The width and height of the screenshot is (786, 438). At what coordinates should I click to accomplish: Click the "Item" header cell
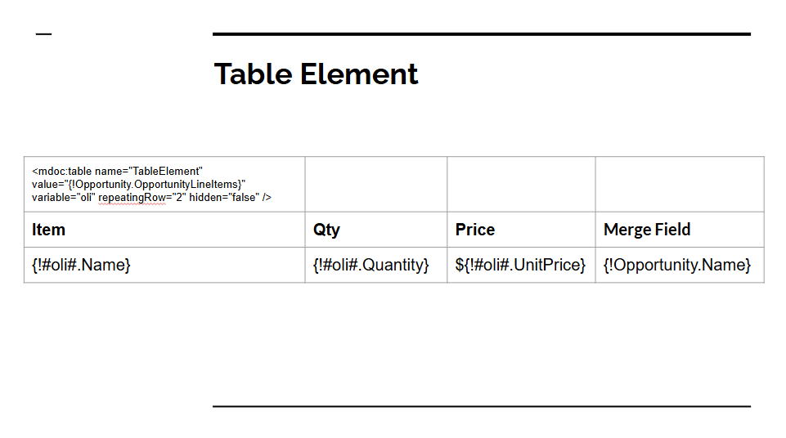49,230
